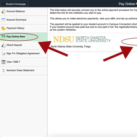
Task: Go back to Student Homepage
Action: tap(14, 4)
